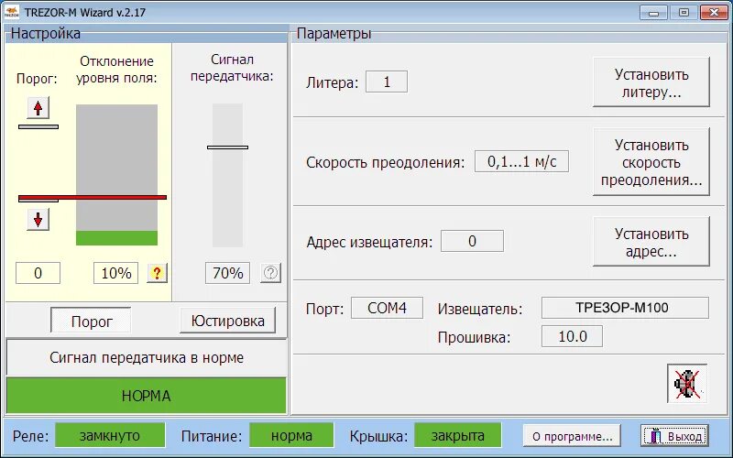Image resolution: width=733 pixels, height=458 pixels.
Task: Click the COM4 port field
Action: [x=387, y=308]
